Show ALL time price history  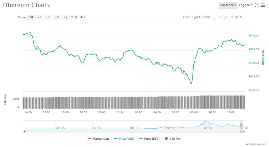83,17
